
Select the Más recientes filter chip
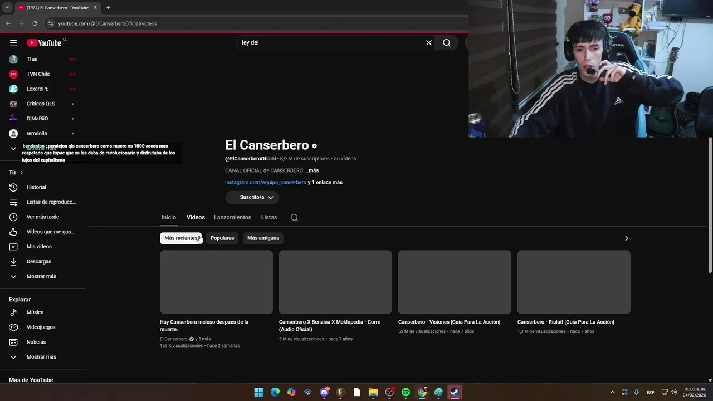click(181, 238)
